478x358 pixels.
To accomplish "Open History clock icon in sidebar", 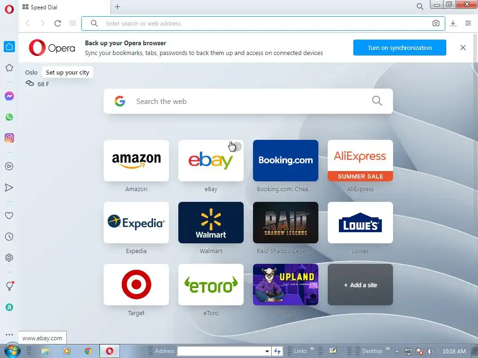I will pos(9,236).
